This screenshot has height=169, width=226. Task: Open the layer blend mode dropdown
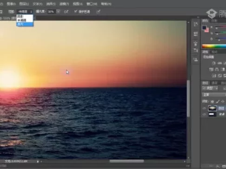214,95
